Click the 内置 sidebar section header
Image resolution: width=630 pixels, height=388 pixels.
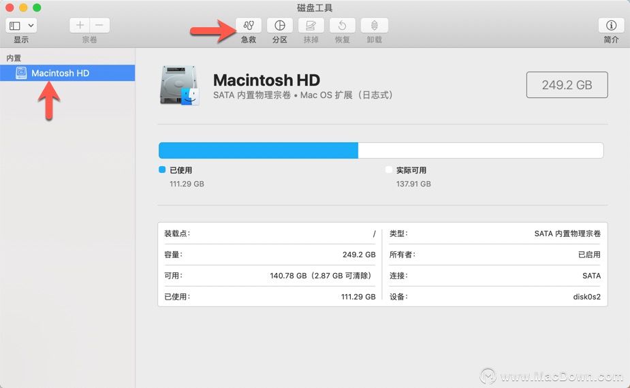[14, 58]
